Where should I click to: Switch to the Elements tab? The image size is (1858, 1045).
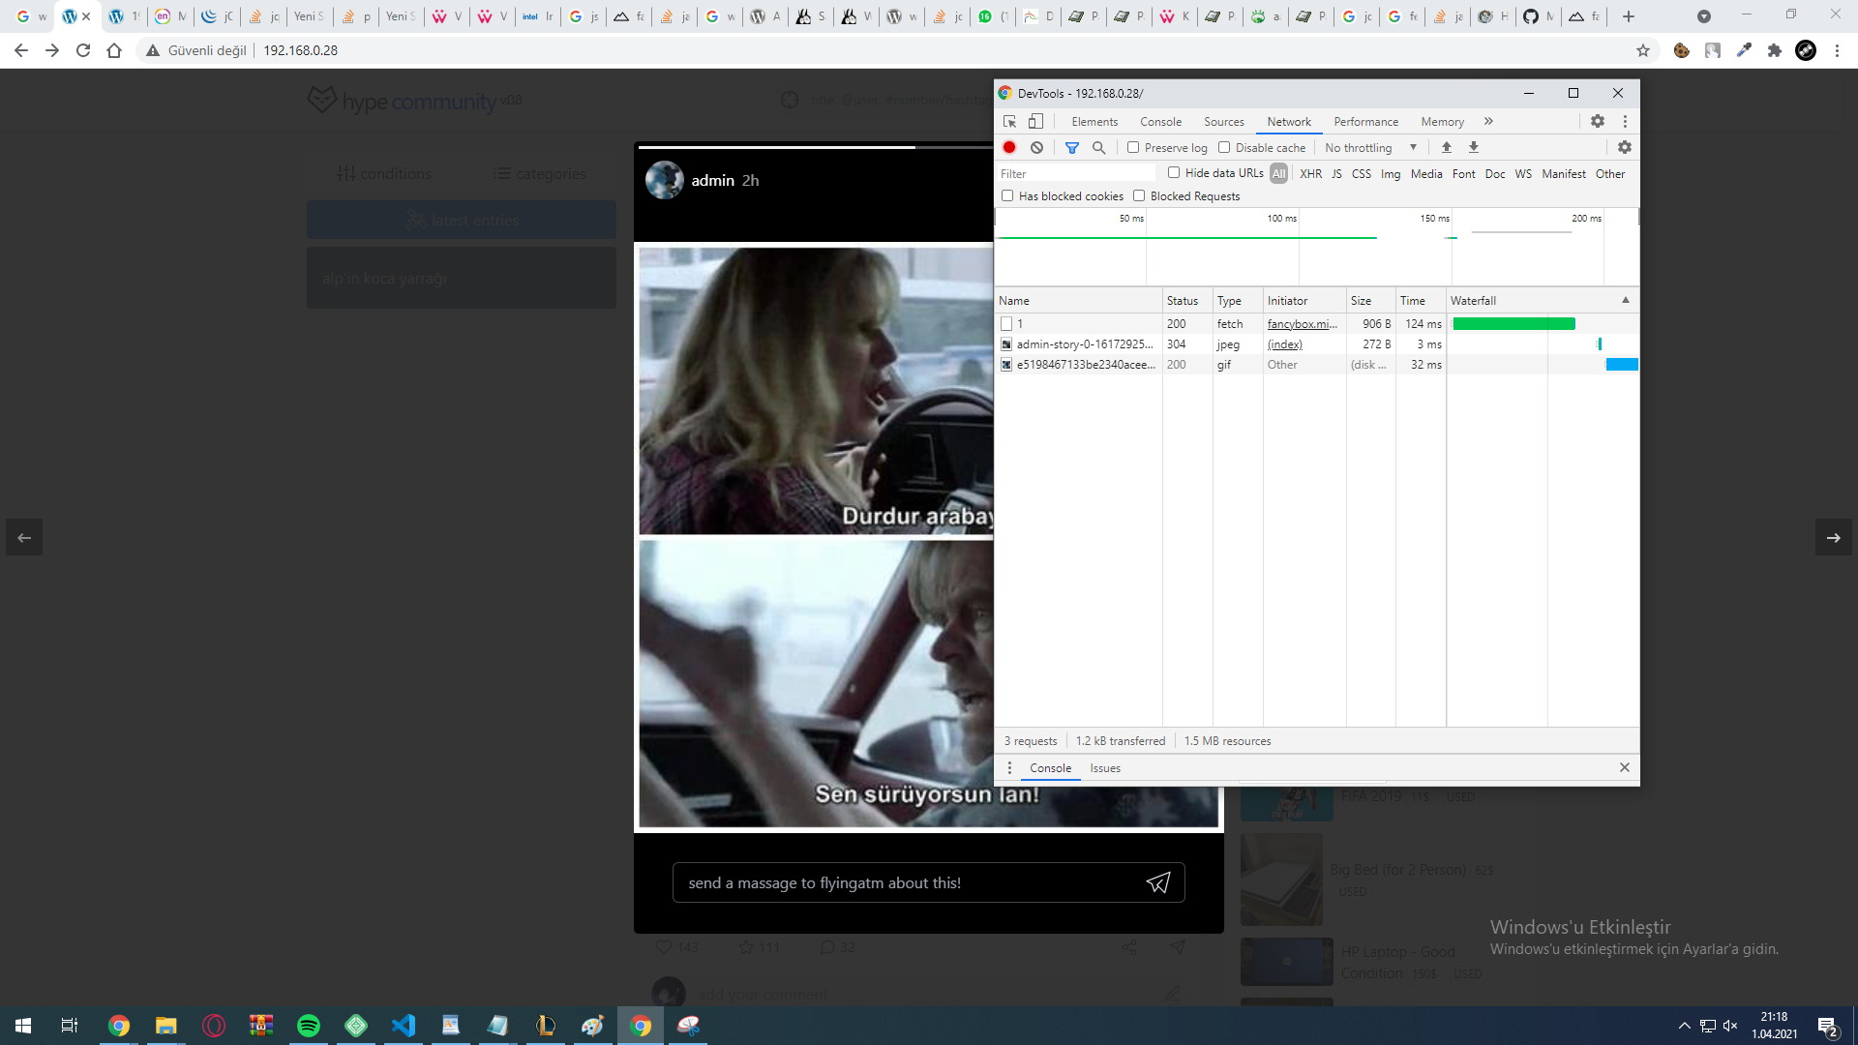[1094, 121]
